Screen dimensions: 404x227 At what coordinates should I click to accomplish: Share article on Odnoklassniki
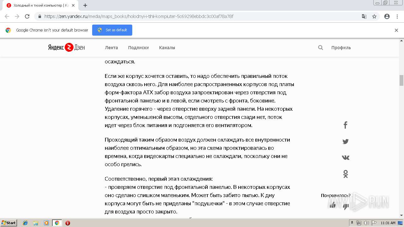click(345, 174)
